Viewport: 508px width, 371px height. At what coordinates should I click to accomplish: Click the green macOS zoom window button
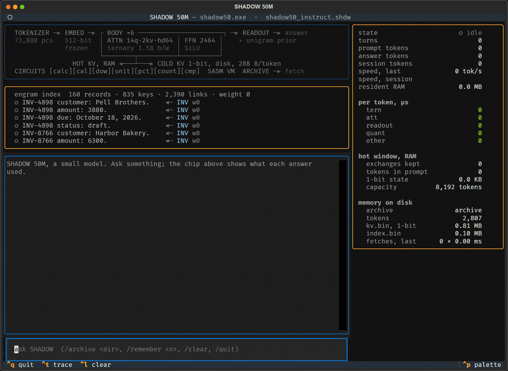pyautogui.click(x=22, y=7)
